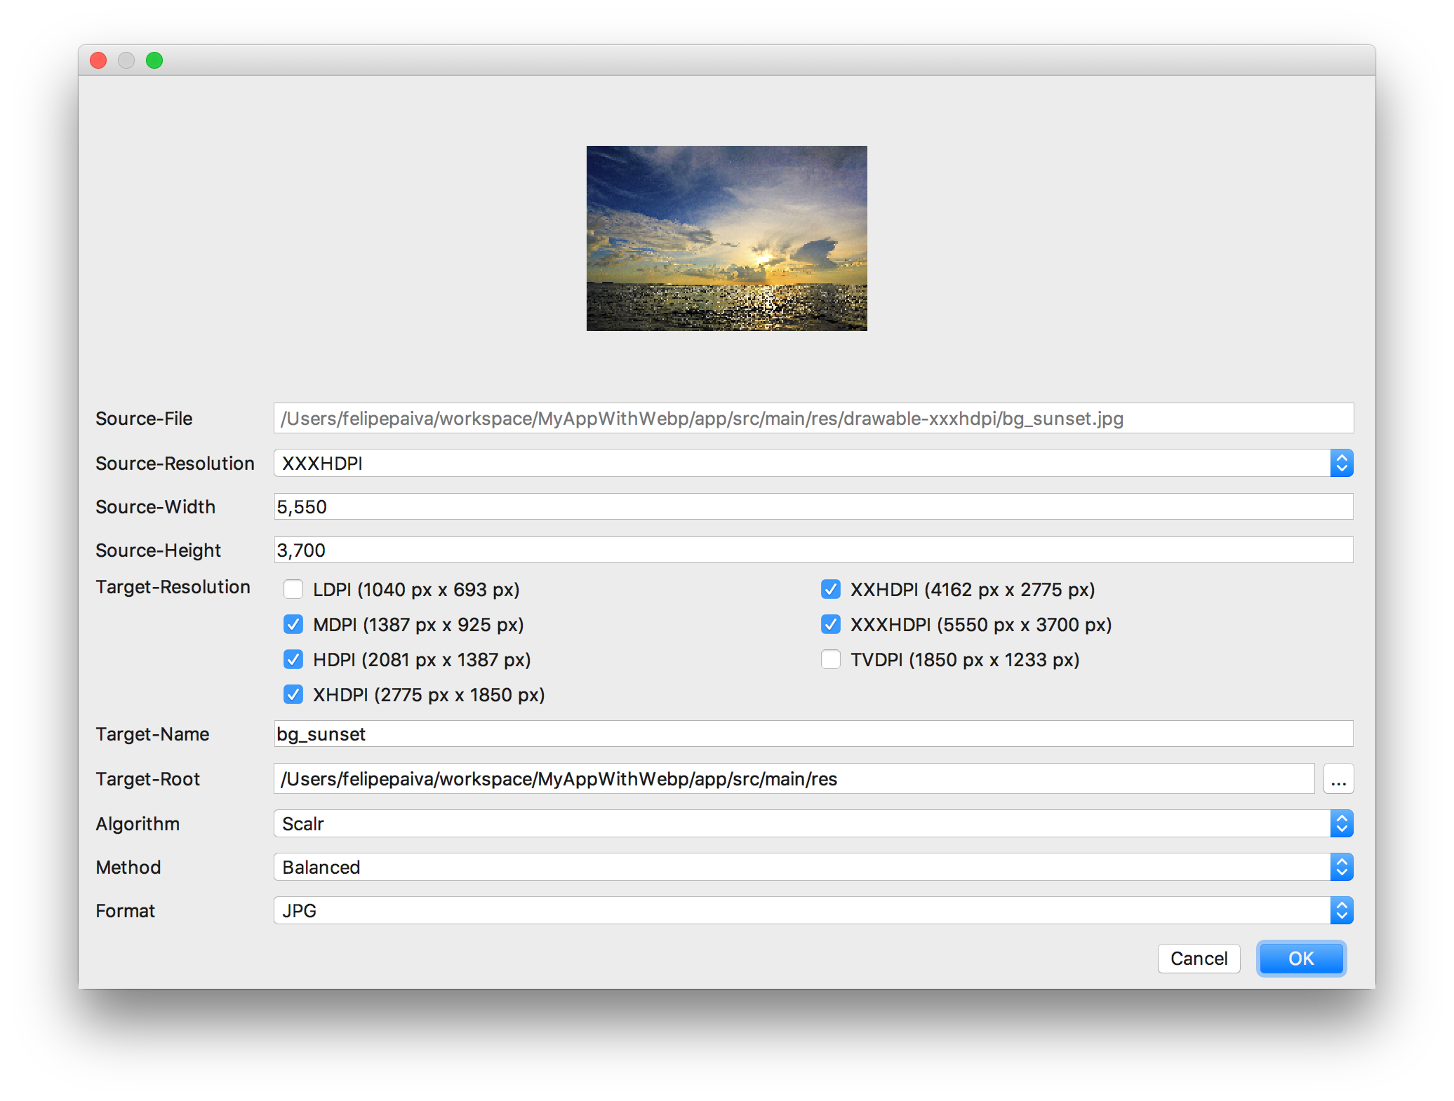Viewport: 1454px width, 1101px height.
Task: Toggle off the XXHDPI checkbox
Action: (x=831, y=589)
